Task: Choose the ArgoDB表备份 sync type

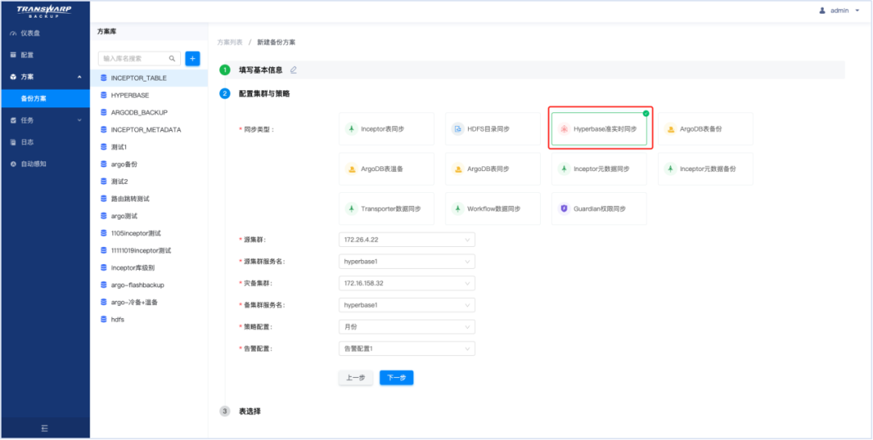Action: click(706, 129)
